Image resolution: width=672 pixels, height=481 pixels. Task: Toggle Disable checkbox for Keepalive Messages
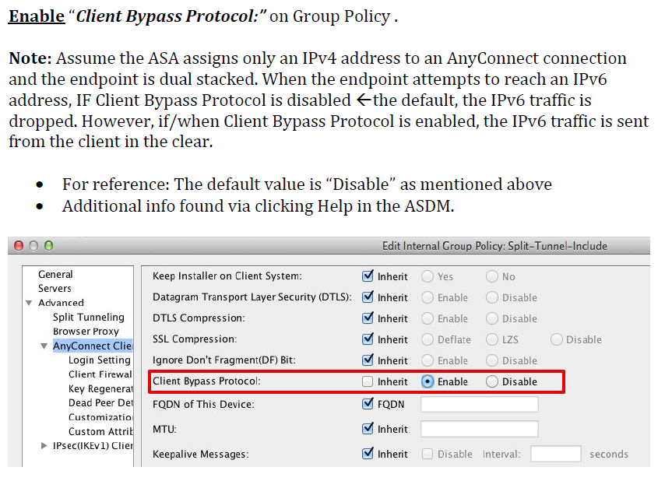pos(427,454)
